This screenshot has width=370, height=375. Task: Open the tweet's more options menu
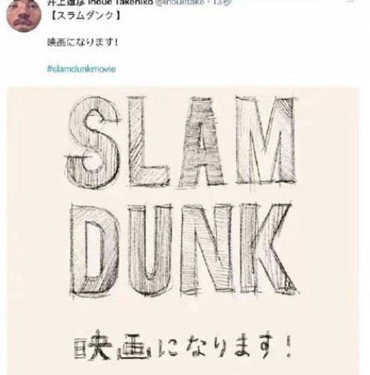click(350, 1)
